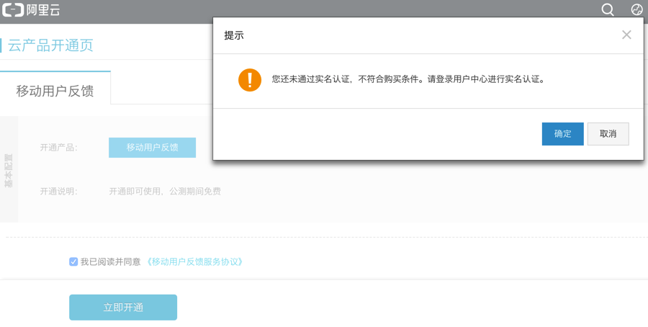Click the globe icon in top bar
The width and height of the screenshot is (648, 327).
(x=637, y=9)
